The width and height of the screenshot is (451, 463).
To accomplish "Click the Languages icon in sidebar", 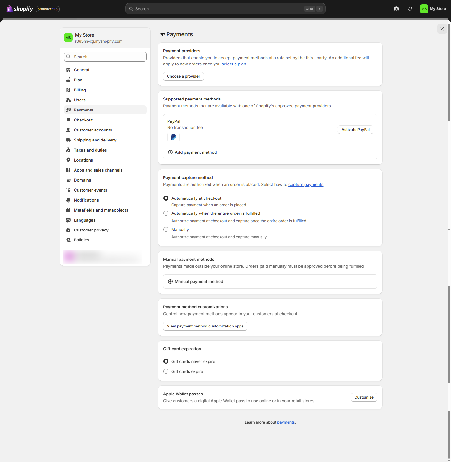I will (68, 220).
